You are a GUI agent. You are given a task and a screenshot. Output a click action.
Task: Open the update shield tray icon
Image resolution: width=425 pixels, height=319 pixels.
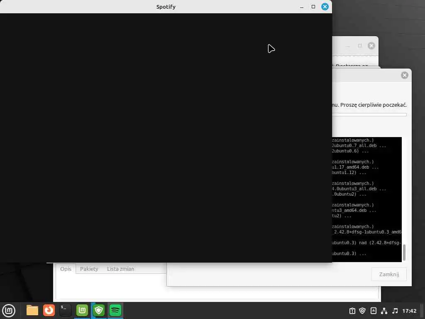362,311
